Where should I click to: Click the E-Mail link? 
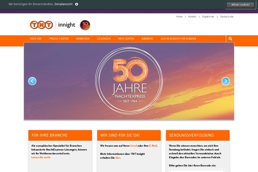[153, 146]
